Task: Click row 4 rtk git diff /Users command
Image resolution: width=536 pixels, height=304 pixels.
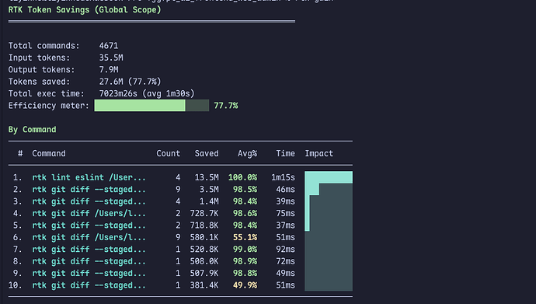Action: (89, 213)
